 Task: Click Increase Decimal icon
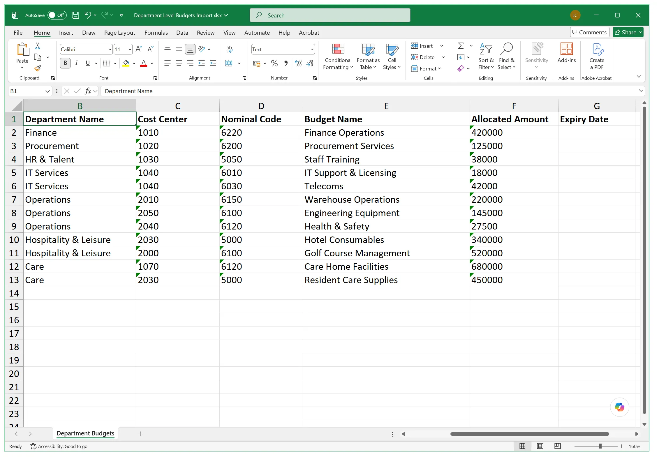298,63
